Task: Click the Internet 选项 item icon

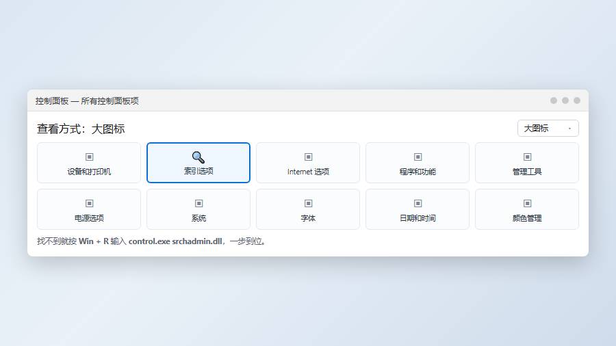Action: pyautogui.click(x=309, y=157)
